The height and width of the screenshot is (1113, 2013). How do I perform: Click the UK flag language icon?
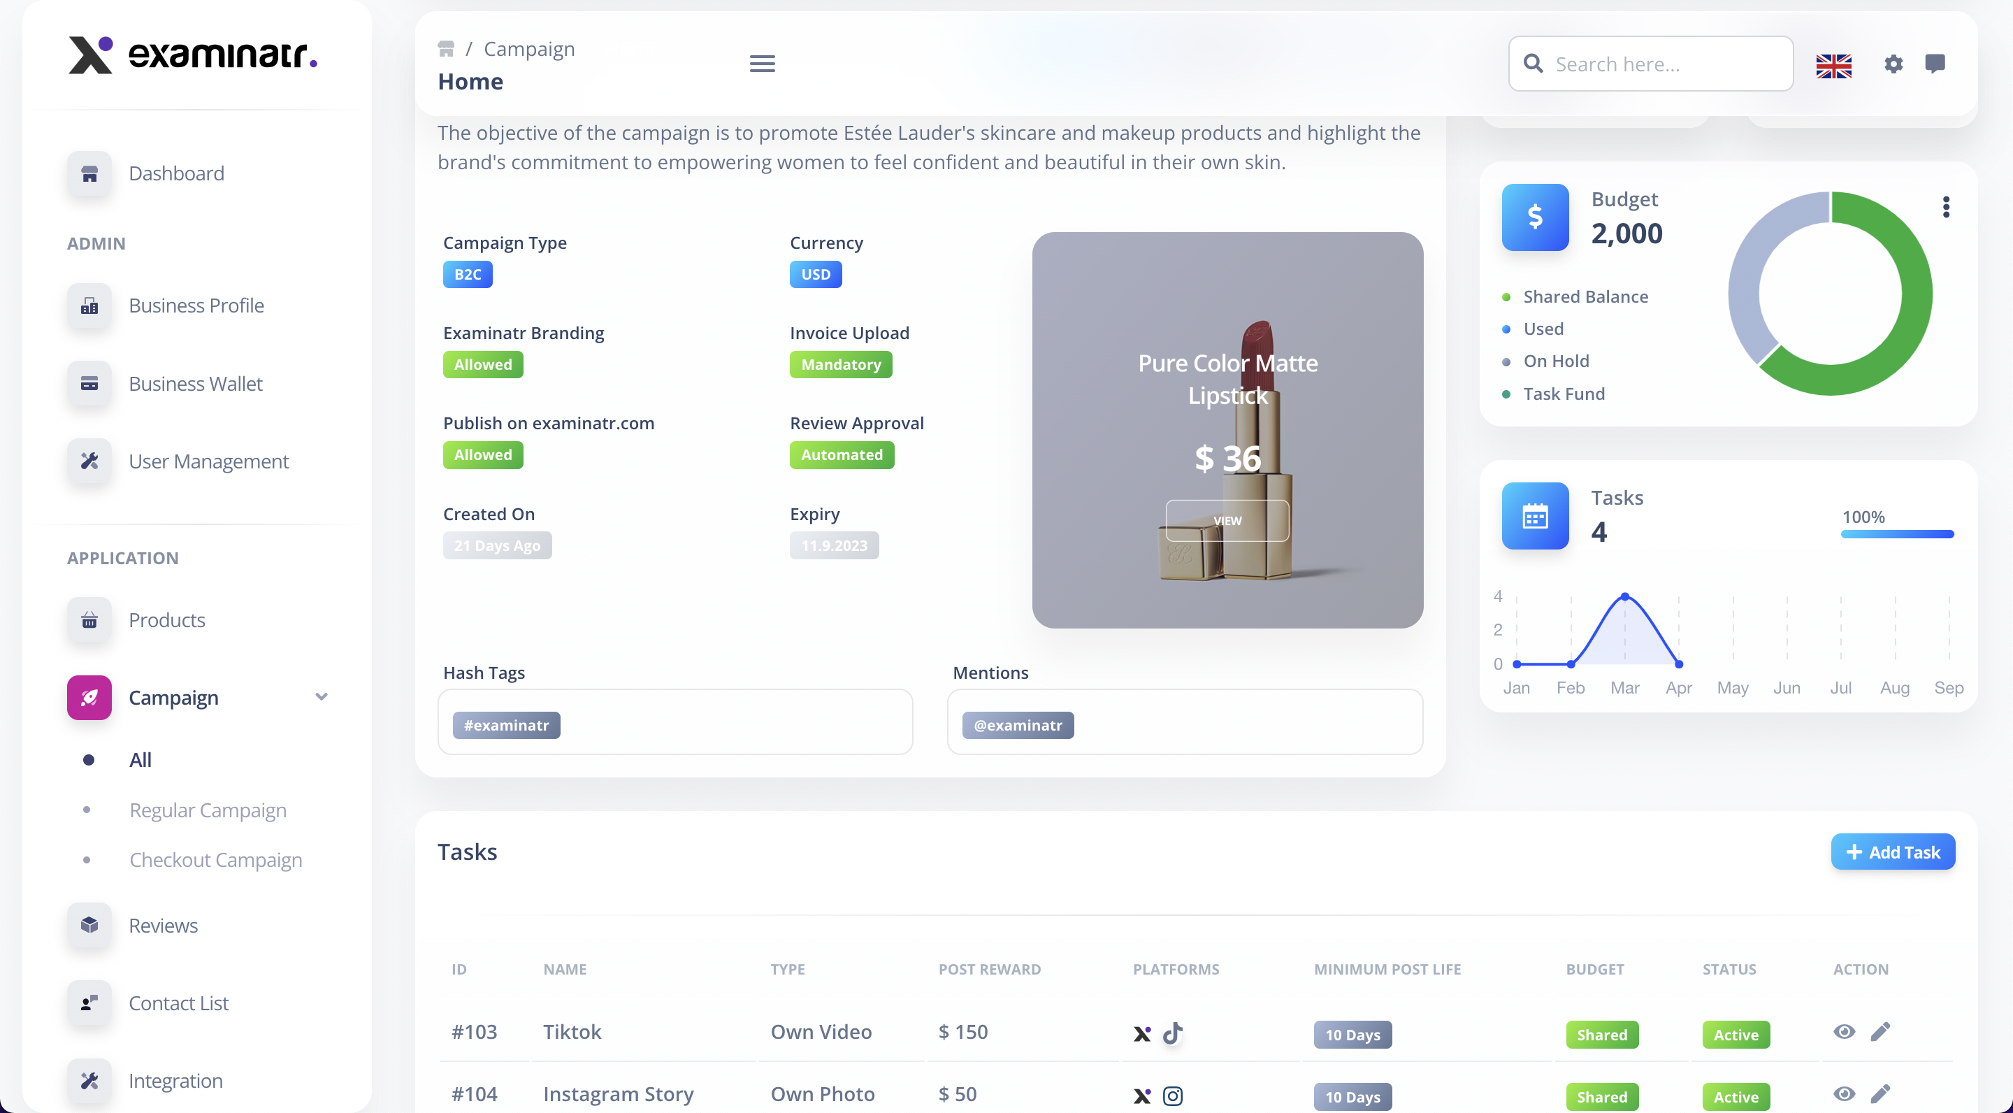[1833, 66]
